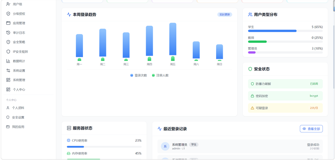Image resolution: width=335 pixels, height=160 pixels.
Task: Click the 防暴力破解 status row
Action: pos(285,84)
